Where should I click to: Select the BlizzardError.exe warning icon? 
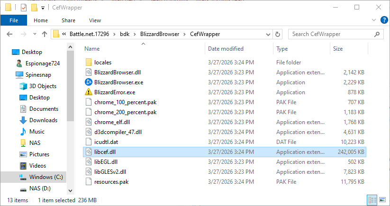pyautogui.click(x=89, y=92)
